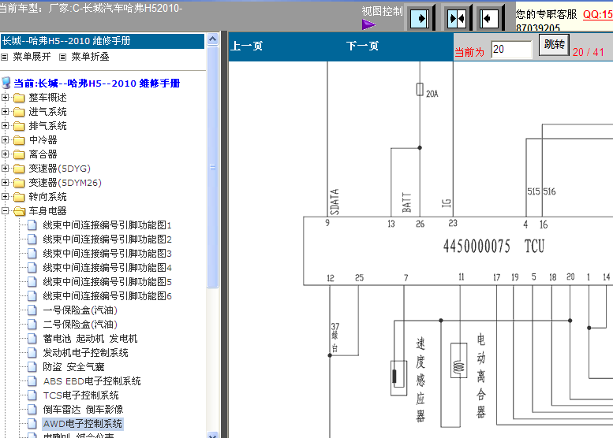Open 线束中间连接编号引脚功能图5
The image size is (613, 438).
pos(107,282)
